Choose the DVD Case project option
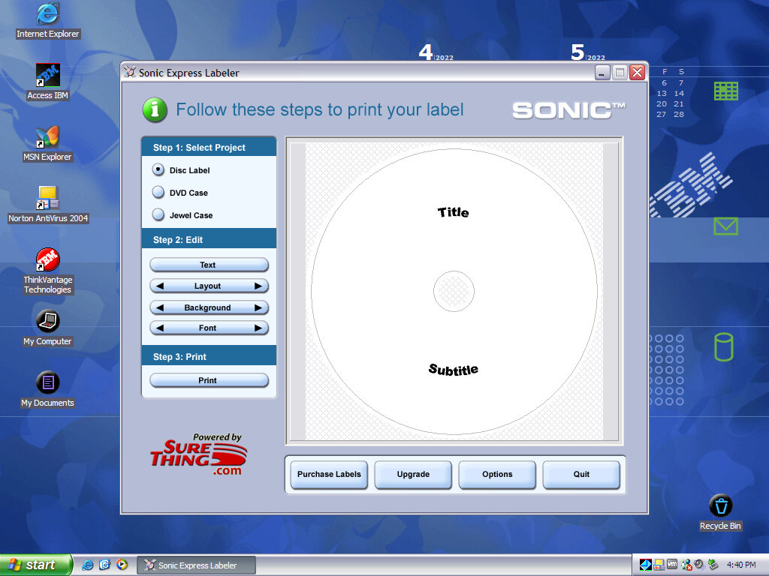Screen dimensions: 769x576 tap(158, 193)
